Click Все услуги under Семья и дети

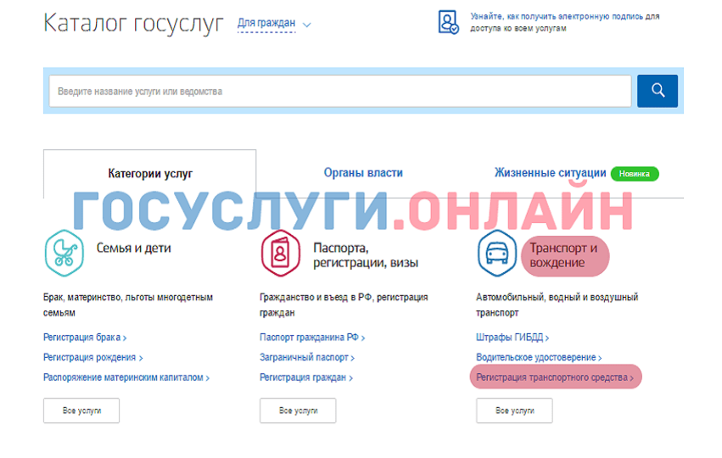(81, 411)
